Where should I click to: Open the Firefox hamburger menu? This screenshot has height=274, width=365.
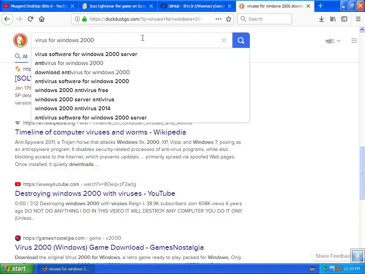tap(358, 19)
